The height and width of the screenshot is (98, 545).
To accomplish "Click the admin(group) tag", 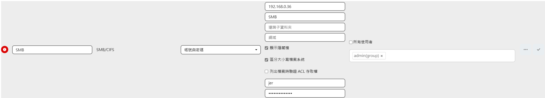I will tap(366, 56).
